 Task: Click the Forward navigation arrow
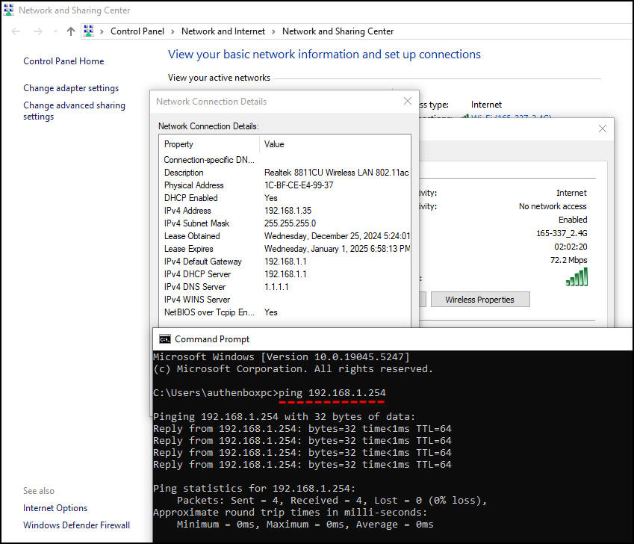pyautogui.click(x=37, y=31)
